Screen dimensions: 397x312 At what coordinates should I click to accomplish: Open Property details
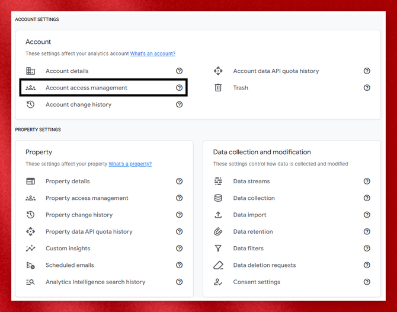tap(68, 182)
